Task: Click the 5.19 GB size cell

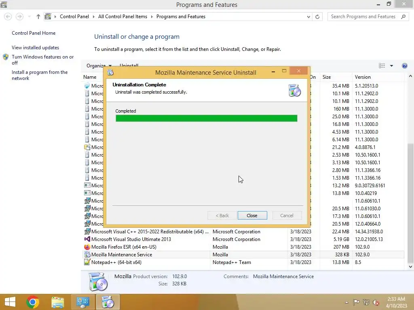Action: (341, 239)
